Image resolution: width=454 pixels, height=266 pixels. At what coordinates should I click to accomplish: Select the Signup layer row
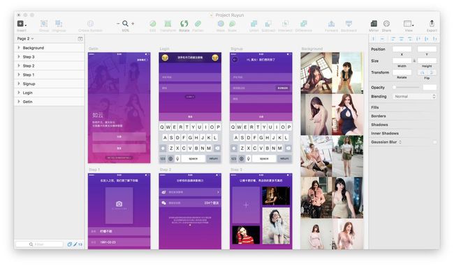(49, 84)
